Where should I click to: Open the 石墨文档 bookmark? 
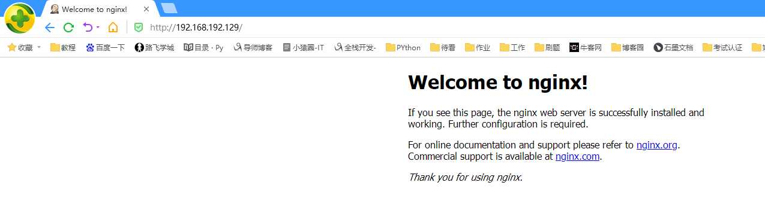673,47
